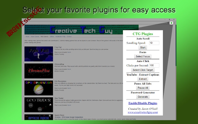The image size is (198, 124).
Task: Click the CTG Plugins extension icon
Action: click(x=171, y=23)
